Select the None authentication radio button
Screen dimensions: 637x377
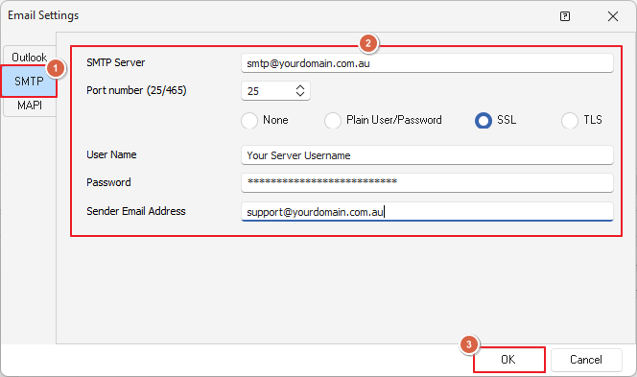point(249,120)
